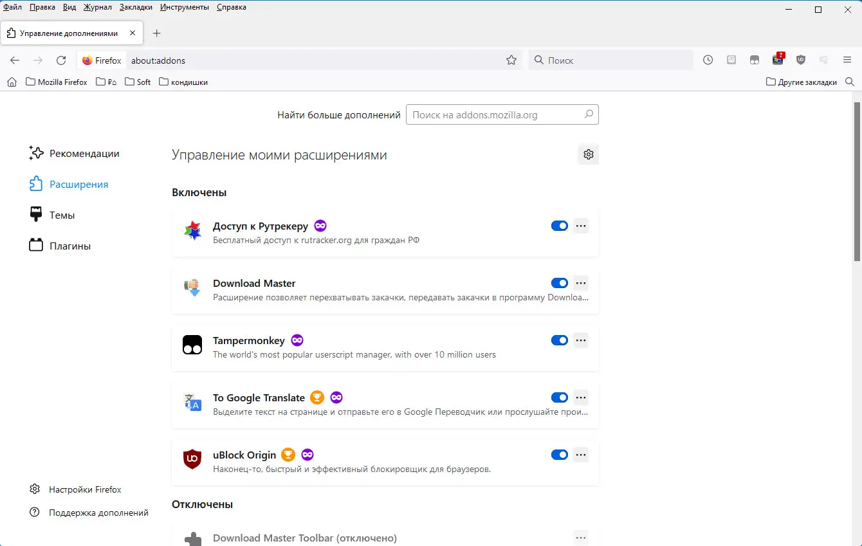
Task: Turn off the Tampermonkey extension switch
Action: [560, 340]
